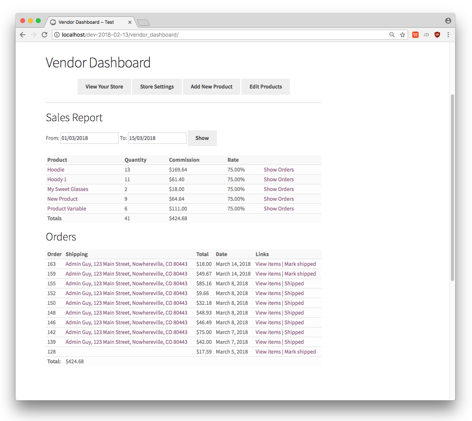The width and height of the screenshot is (472, 421).
Task: Select the Vendor Dashboard – Test tab
Action: click(86, 22)
